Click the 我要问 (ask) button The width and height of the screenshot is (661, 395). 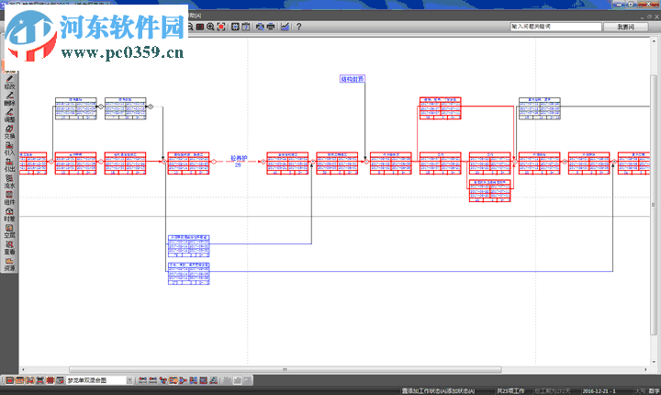tap(625, 27)
